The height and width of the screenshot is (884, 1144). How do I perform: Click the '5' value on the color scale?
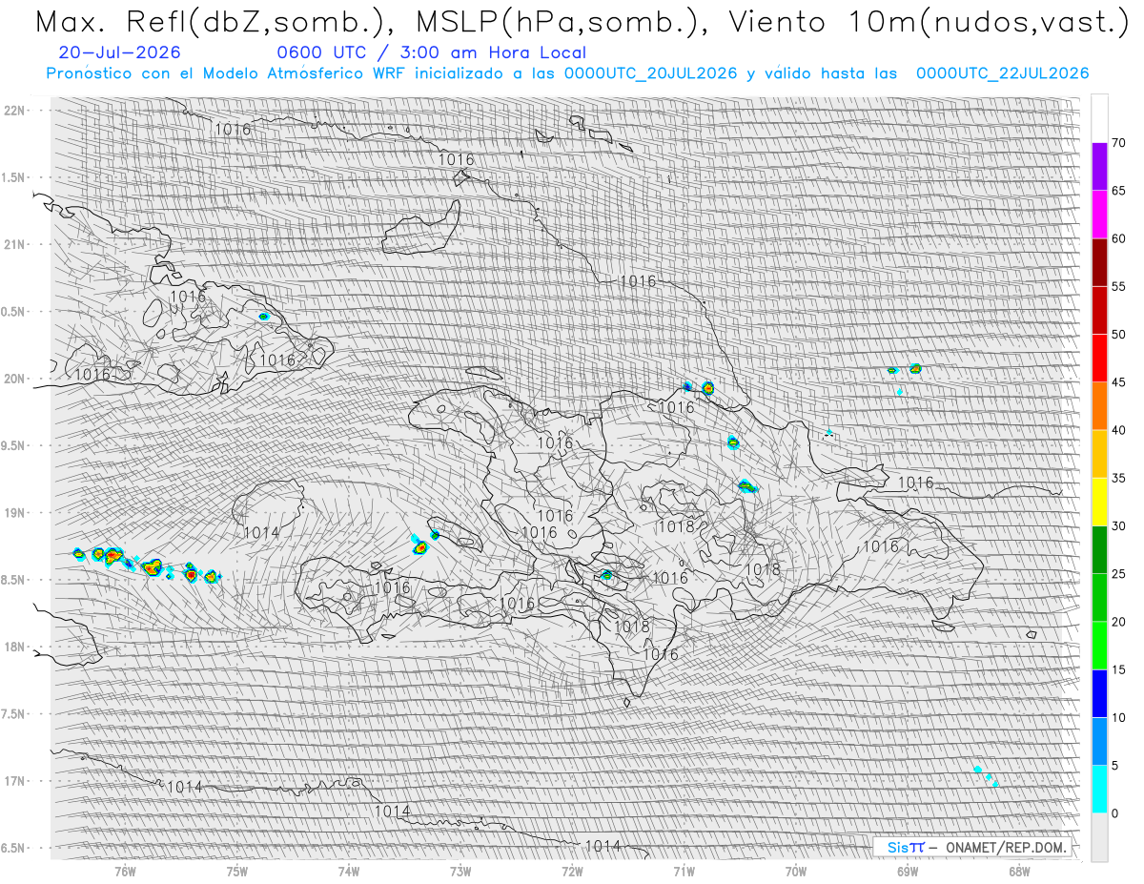point(1115,765)
